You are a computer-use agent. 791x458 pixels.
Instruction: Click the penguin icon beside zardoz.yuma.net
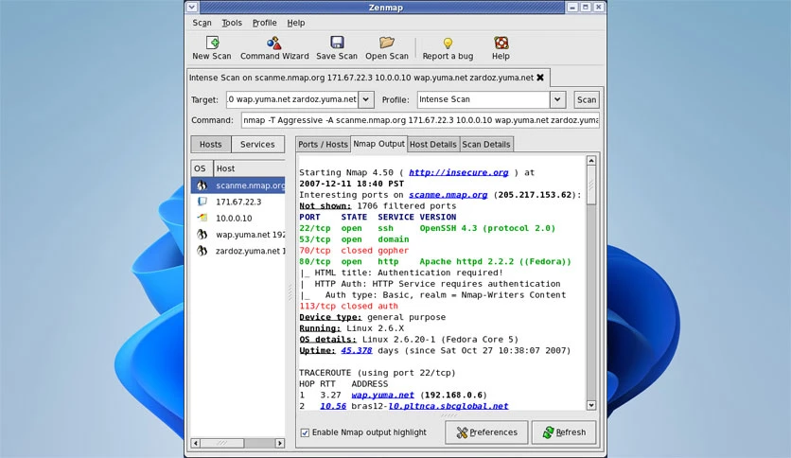pos(202,251)
